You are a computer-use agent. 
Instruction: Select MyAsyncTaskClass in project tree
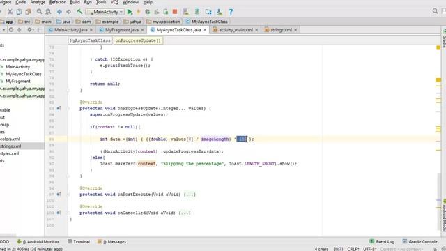pyautogui.click(x=23, y=74)
